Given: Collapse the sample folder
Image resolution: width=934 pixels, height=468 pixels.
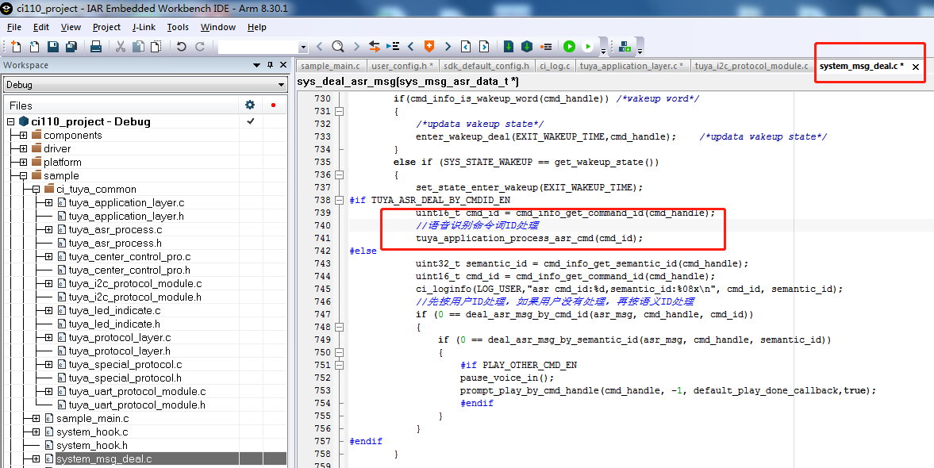Looking at the screenshot, I should click(x=23, y=175).
